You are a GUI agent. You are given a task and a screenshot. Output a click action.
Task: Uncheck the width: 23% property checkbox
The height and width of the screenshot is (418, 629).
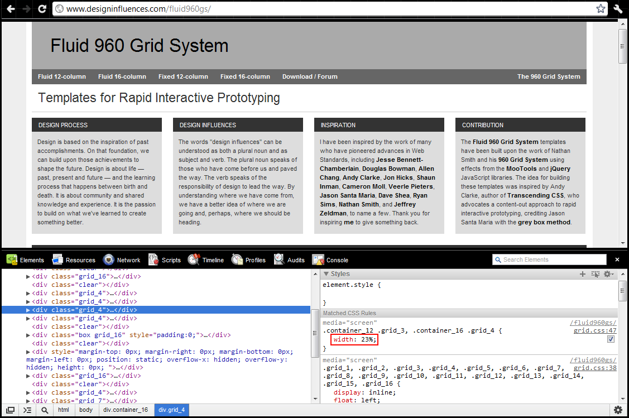click(611, 339)
